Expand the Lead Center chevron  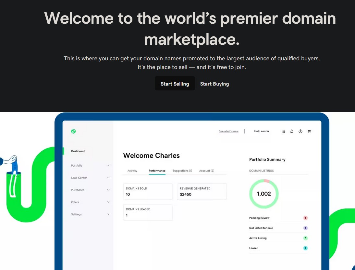pyautogui.click(x=108, y=178)
